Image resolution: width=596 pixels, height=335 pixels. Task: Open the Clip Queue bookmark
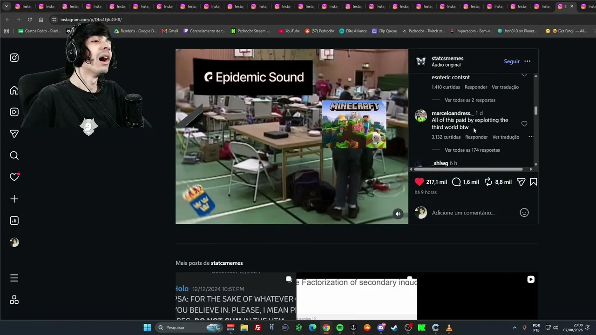point(384,31)
